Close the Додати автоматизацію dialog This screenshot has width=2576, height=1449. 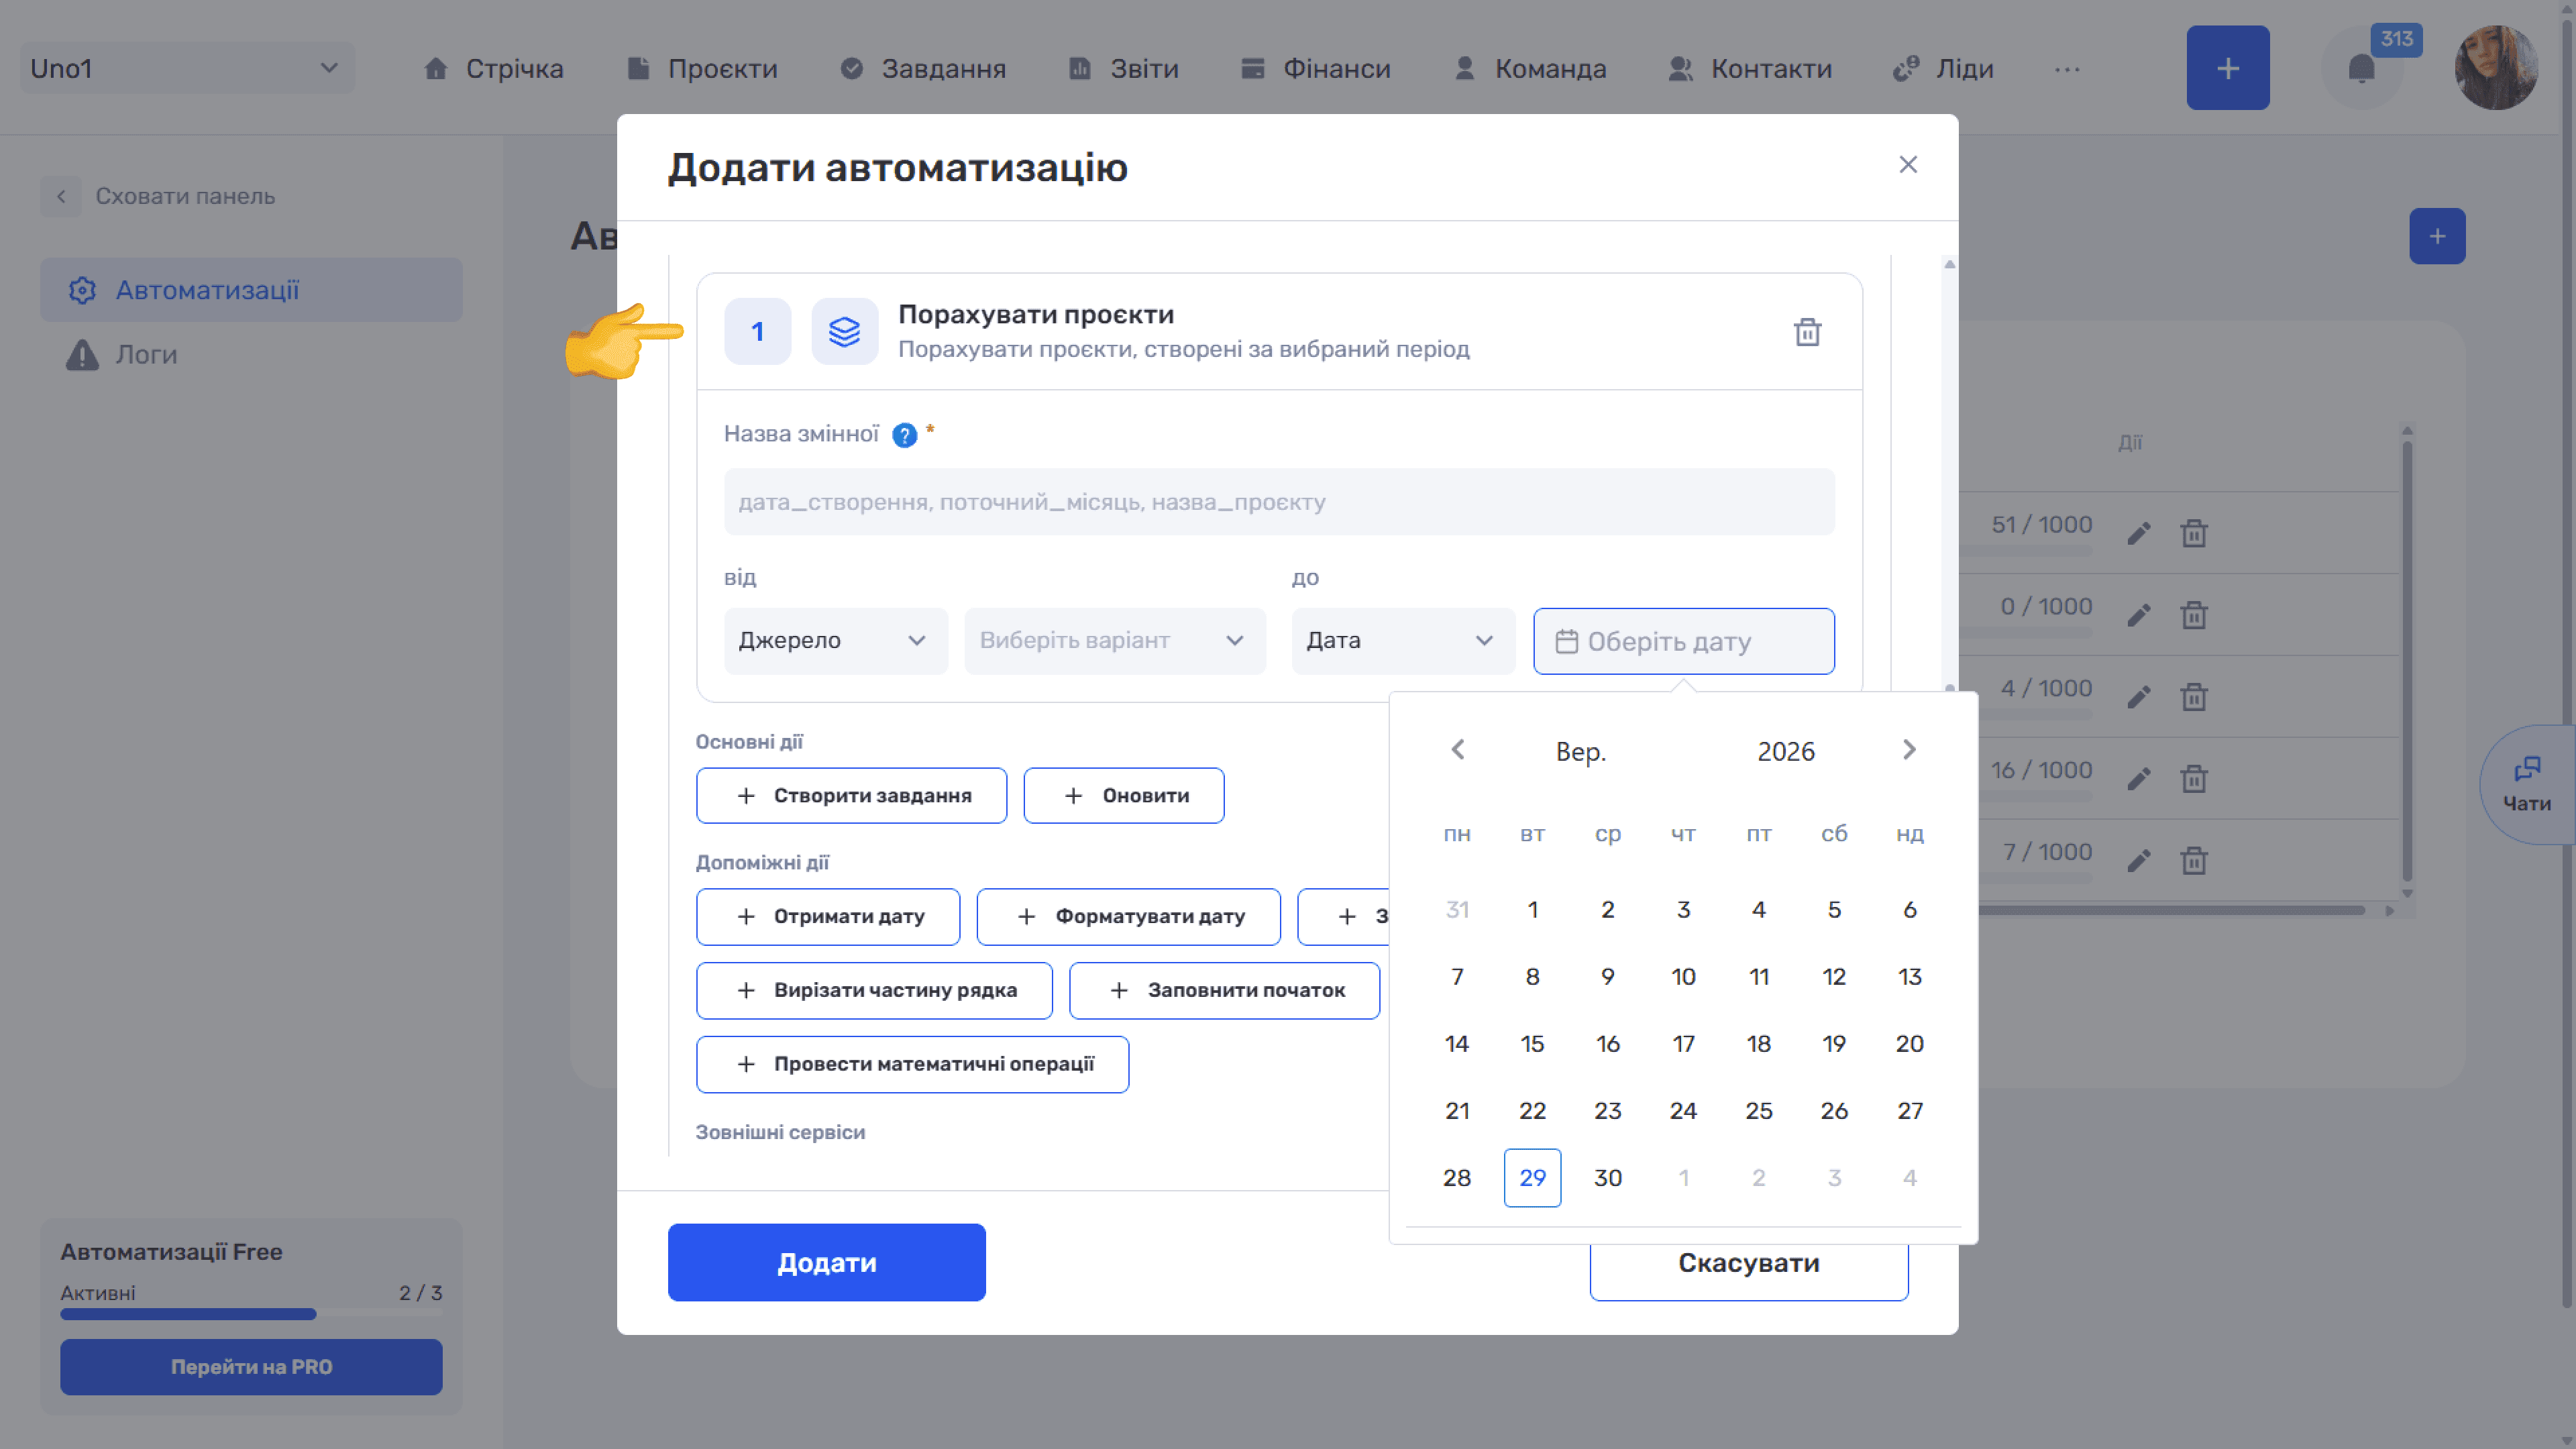1908,164
